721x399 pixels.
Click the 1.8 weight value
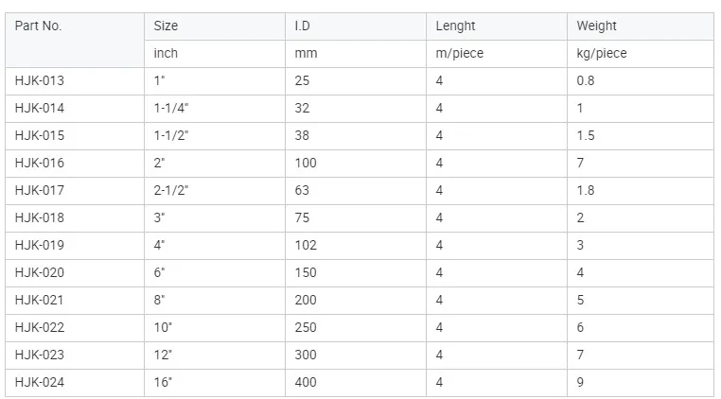coord(586,191)
